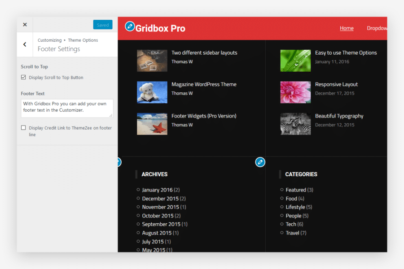Screen dimensions: 404x269
Task: Open the January 2016 archive
Action: 158,190
